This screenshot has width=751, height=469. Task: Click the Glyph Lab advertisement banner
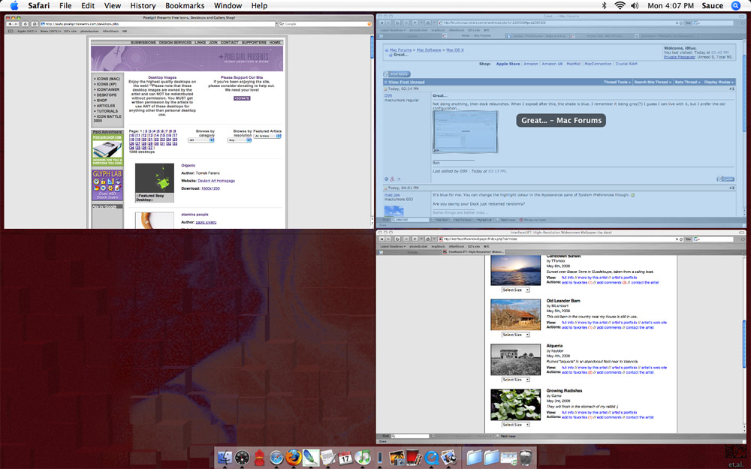pyautogui.click(x=107, y=185)
